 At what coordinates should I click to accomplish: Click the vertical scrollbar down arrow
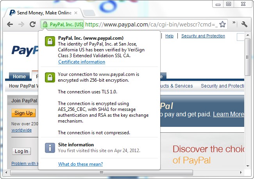click(248, 166)
